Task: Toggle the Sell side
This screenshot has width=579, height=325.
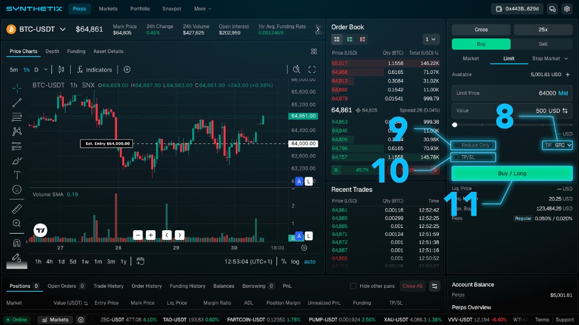Action: coord(543,44)
